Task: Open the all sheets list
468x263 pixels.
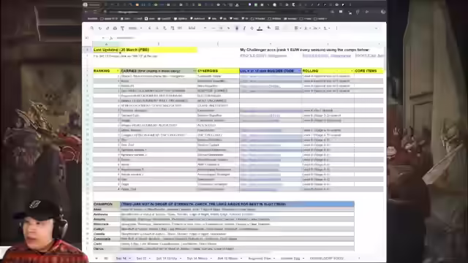Action: [x=106, y=258]
